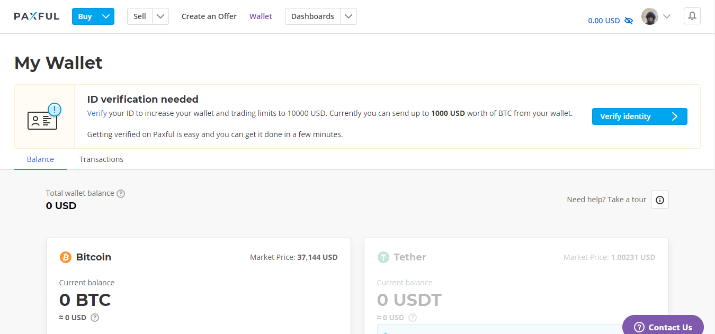Viewport: 715px width, 334px height.
Task: Click help icon beside Bitcoin USD value
Action: 95,318
